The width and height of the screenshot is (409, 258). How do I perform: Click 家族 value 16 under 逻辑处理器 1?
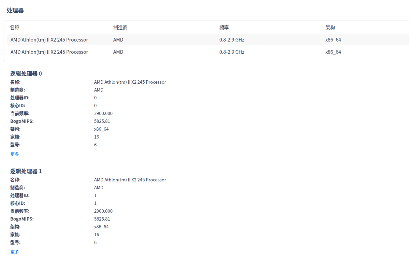pos(97,234)
